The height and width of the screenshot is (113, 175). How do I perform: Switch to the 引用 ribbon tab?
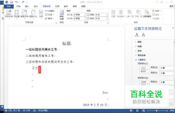coord(57,6)
